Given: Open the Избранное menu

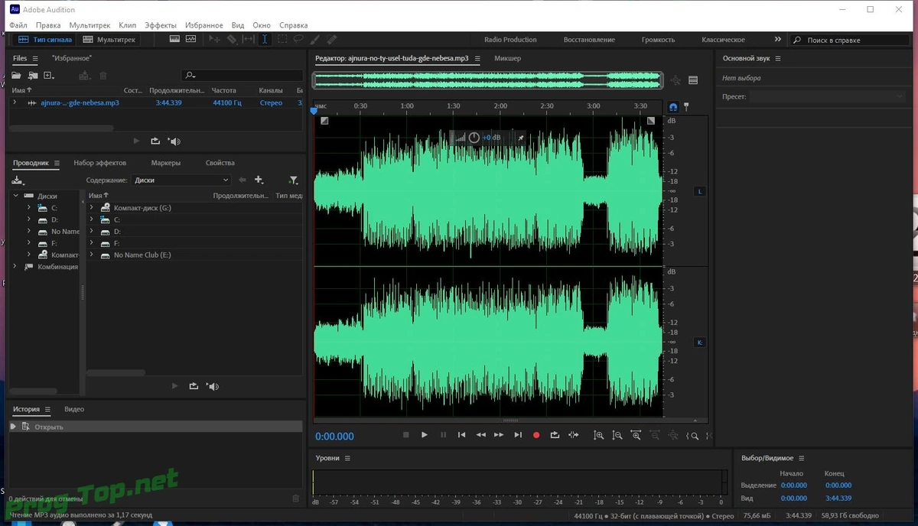Looking at the screenshot, I should [x=204, y=25].
